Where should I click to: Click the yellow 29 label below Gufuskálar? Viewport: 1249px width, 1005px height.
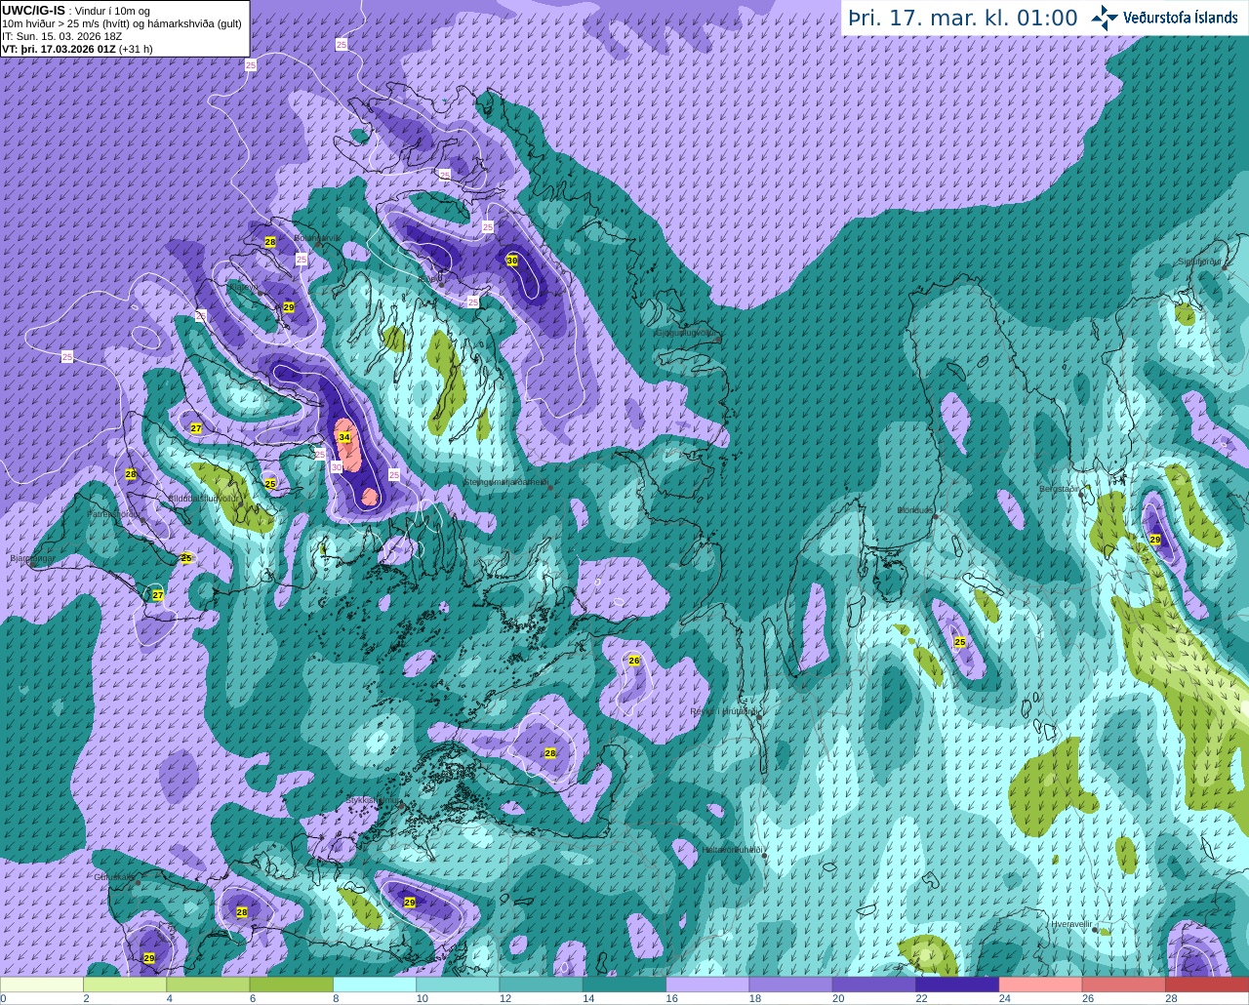148,958
